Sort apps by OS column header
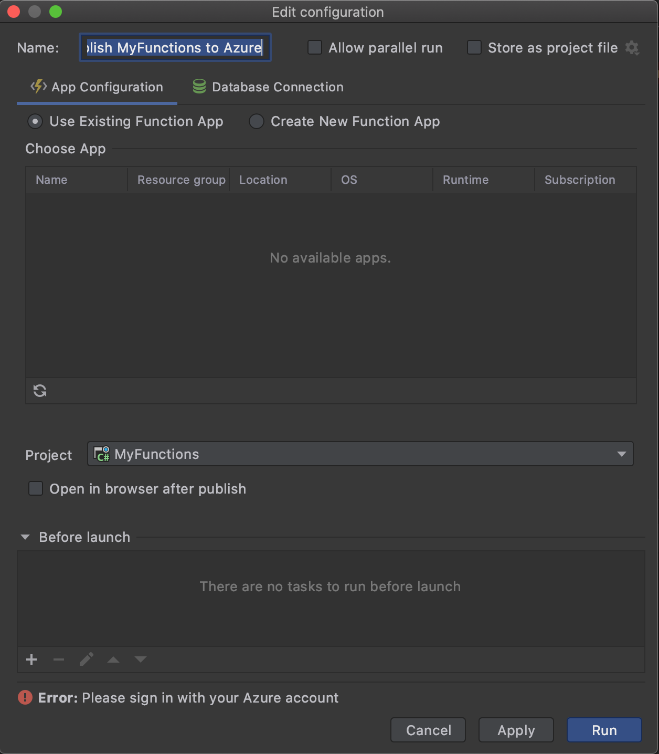Viewport: 659px width, 754px height. [382, 180]
